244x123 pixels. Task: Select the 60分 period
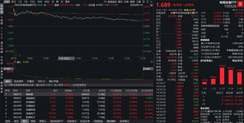coord(47,2)
